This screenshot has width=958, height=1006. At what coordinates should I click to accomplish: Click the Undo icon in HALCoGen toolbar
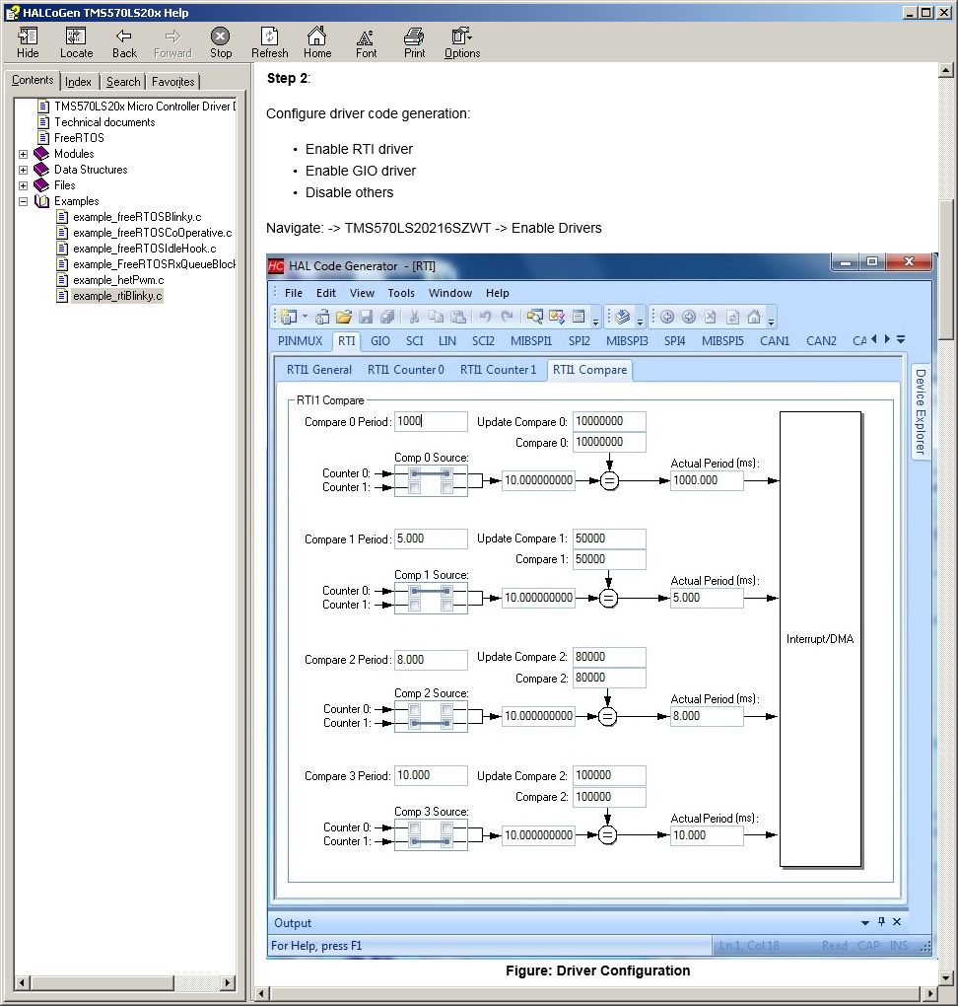(486, 317)
